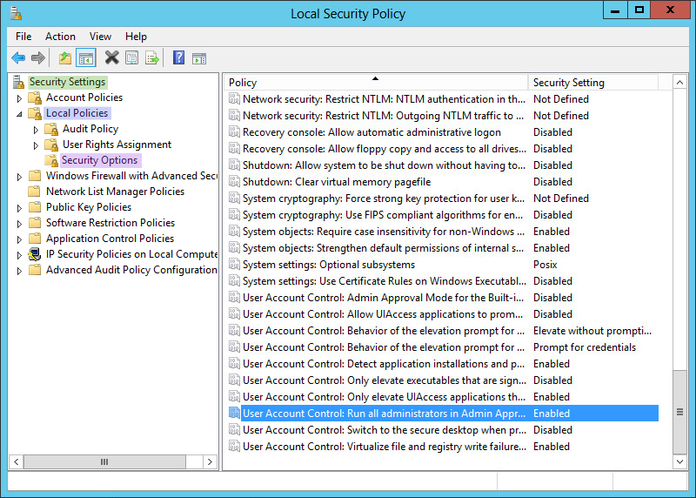Open the Action menu
696x498 pixels.
tap(60, 37)
